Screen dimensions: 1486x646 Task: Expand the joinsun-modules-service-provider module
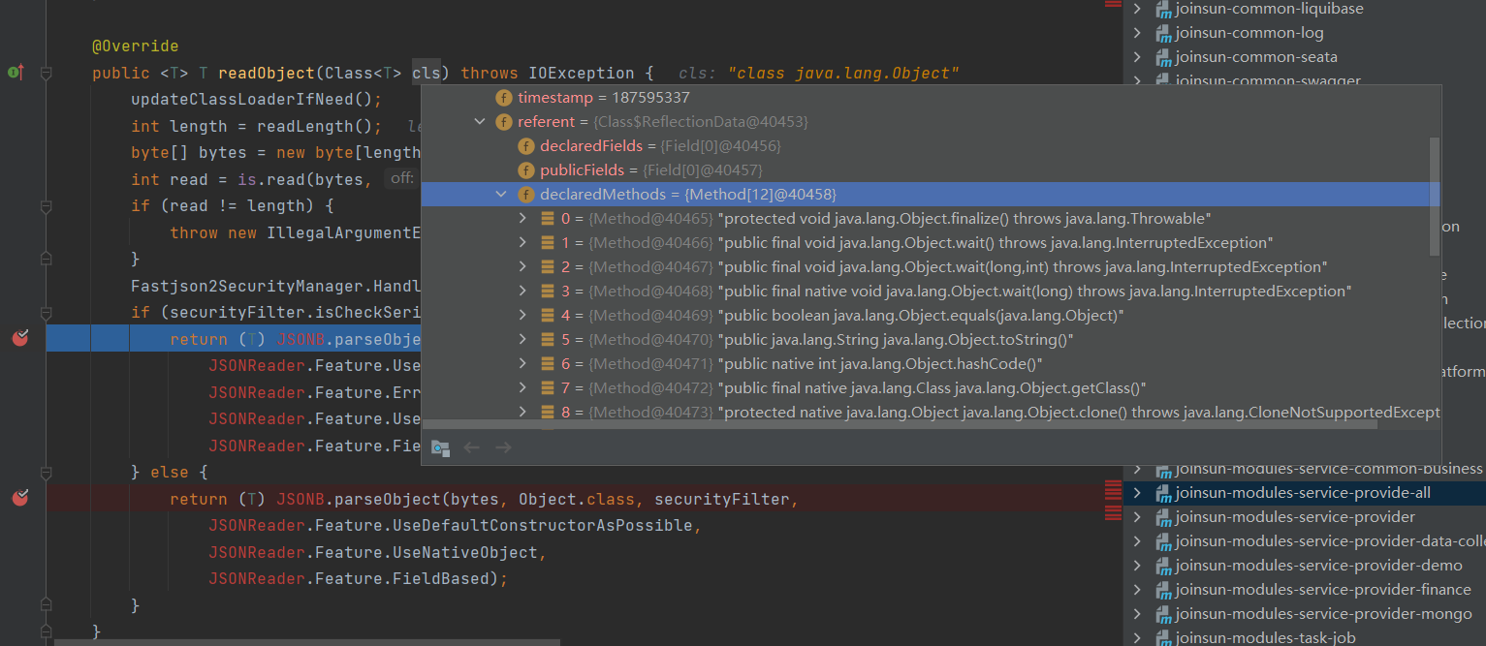pyautogui.click(x=1138, y=517)
